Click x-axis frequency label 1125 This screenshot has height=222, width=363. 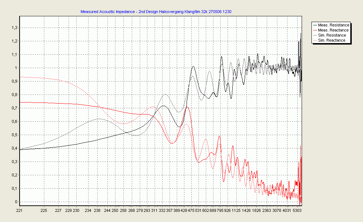click(236, 210)
